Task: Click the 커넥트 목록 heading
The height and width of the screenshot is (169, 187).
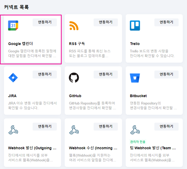Action: tap(16, 7)
